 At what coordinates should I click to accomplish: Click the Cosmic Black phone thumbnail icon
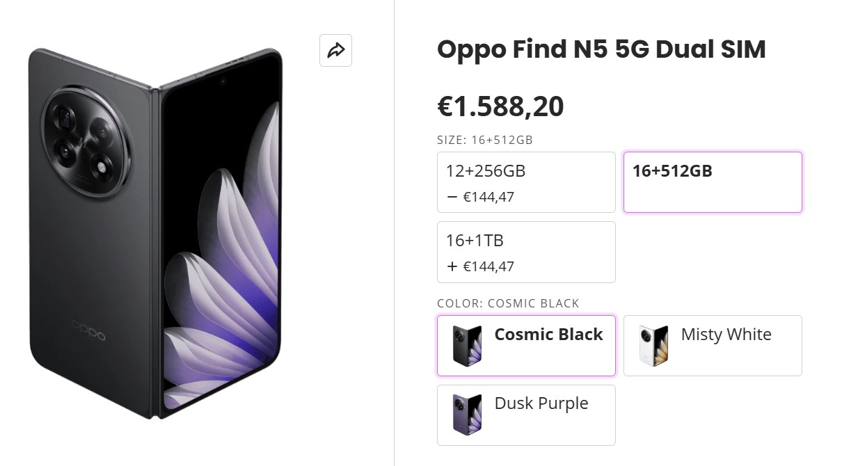click(467, 345)
